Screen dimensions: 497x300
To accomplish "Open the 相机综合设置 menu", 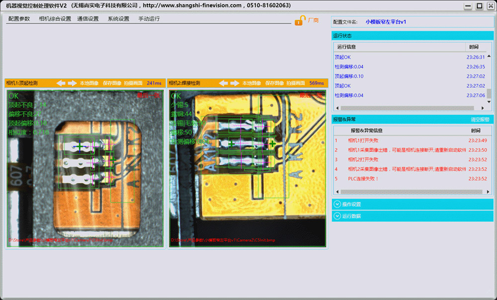I will coord(55,19).
